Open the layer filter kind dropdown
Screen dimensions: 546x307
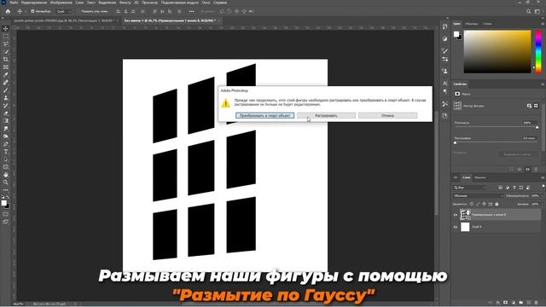coord(469,188)
